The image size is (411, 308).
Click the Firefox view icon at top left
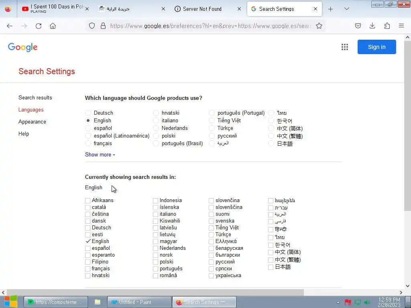point(8,9)
